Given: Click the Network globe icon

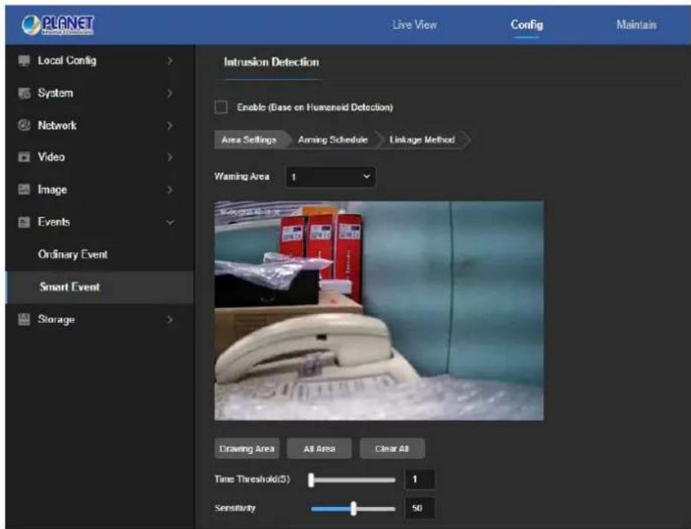Looking at the screenshot, I should click(x=24, y=125).
